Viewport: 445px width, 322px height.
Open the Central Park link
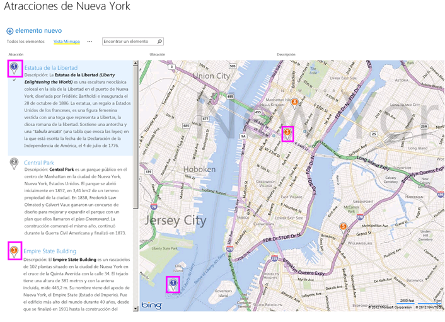click(x=39, y=163)
